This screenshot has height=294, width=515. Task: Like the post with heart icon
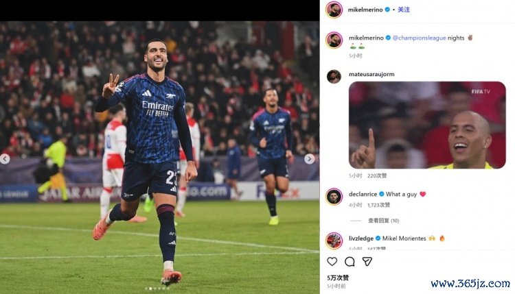coord(332,261)
